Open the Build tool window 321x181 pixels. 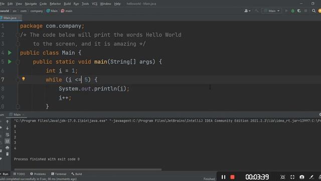tap(77, 174)
